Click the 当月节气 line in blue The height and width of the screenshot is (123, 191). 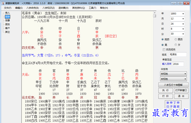(60, 55)
